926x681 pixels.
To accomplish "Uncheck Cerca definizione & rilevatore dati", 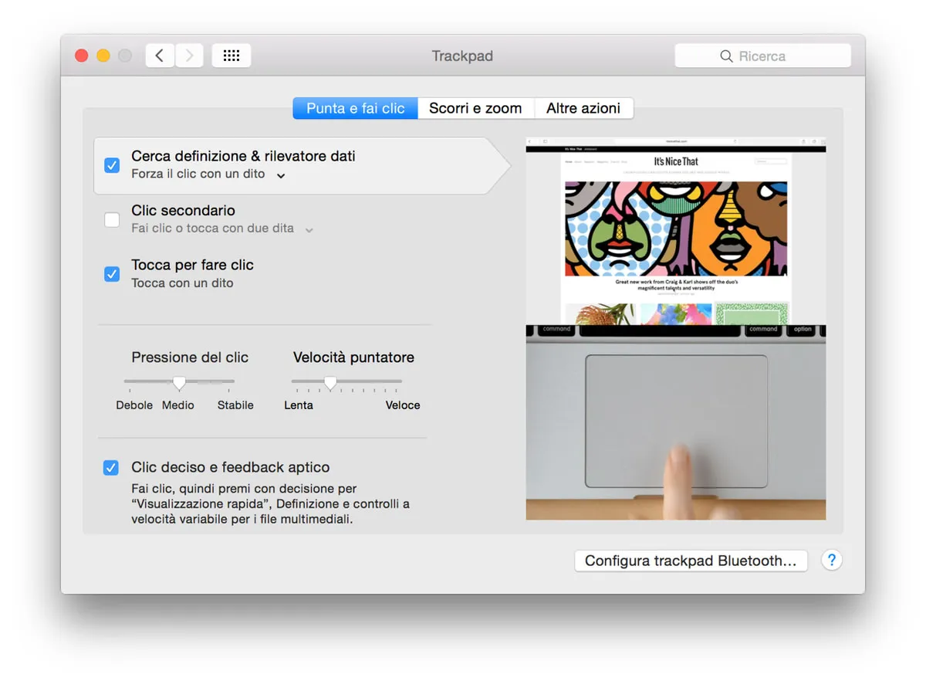I will tap(112, 165).
